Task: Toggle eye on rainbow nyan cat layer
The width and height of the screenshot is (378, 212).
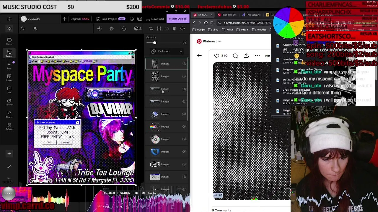Action: point(184,127)
